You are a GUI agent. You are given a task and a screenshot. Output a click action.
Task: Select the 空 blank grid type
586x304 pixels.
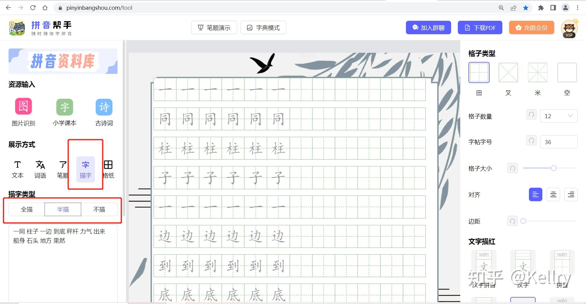click(567, 73)
